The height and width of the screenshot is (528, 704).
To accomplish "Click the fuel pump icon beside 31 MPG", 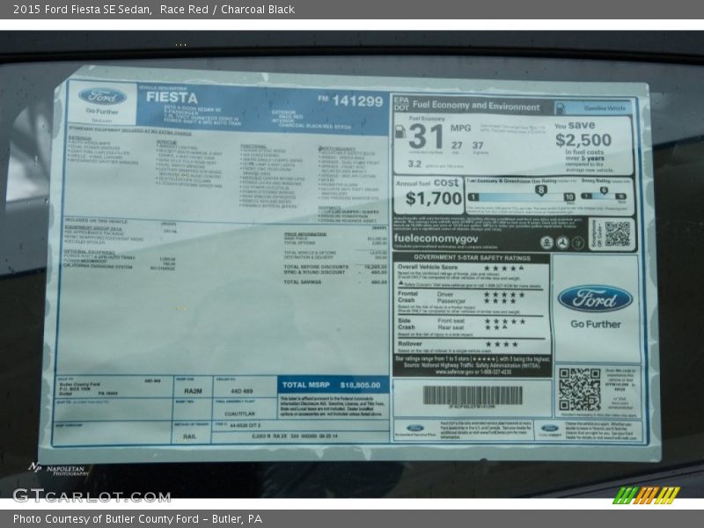I will point(400,131).
